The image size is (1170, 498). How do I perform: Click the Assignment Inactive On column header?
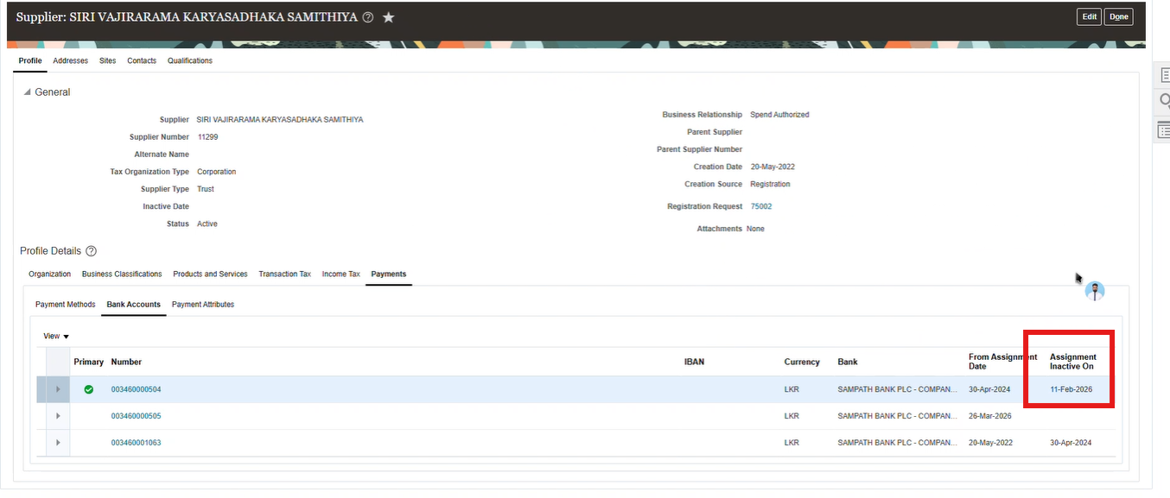coord(1073,362)
